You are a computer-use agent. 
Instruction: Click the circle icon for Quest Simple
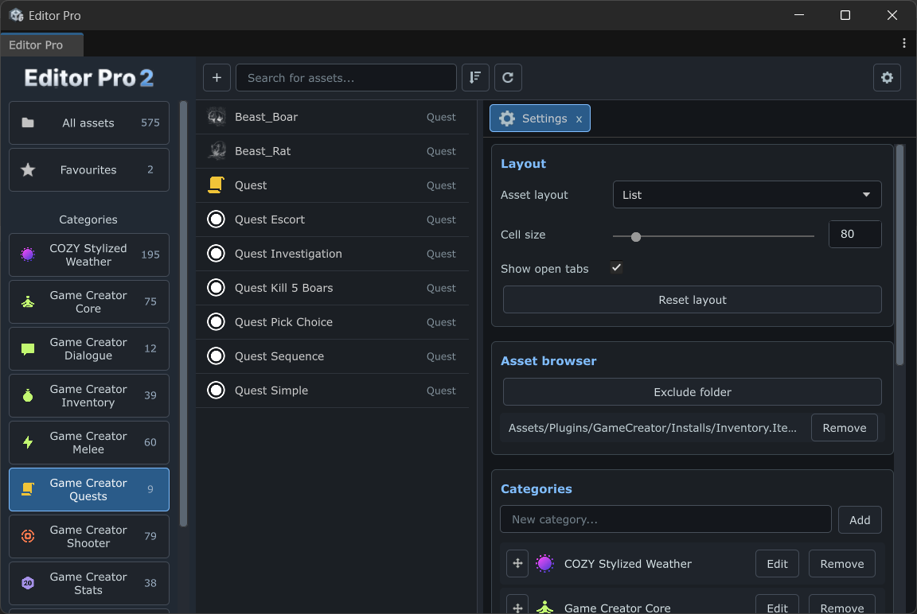[x=217, y=391]
